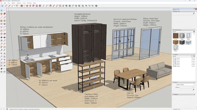The width and height of the screenshot is (197, 110).
Task: Click the 'Width: 1800mm' window annotation
Action: [120, 24]
